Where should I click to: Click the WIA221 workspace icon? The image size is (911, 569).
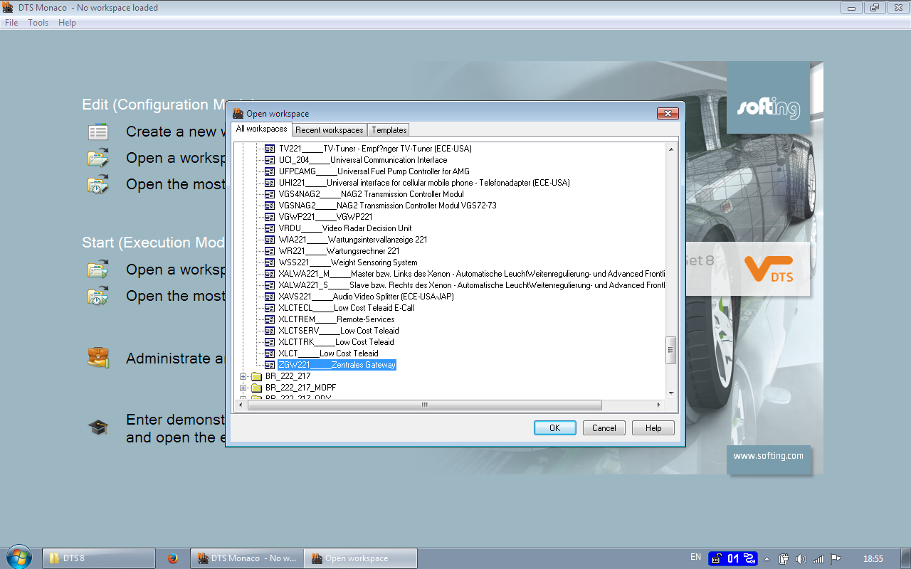[270, 240]
